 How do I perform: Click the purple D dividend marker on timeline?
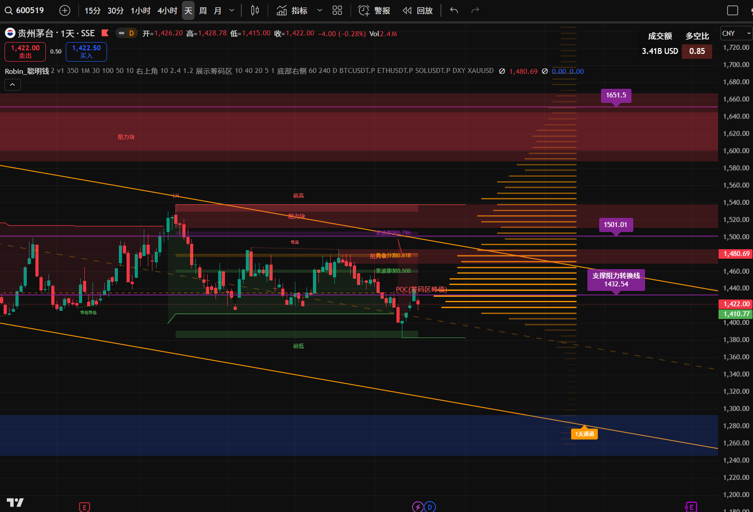click(x=430, y=507)
